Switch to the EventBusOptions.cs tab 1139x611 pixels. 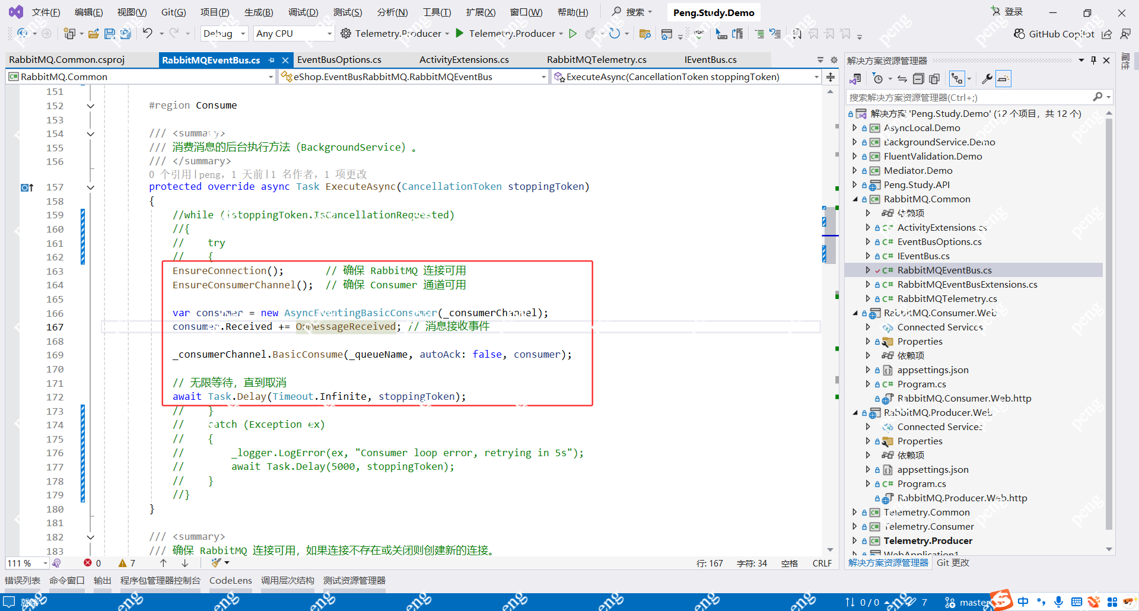tap(339, 60)
